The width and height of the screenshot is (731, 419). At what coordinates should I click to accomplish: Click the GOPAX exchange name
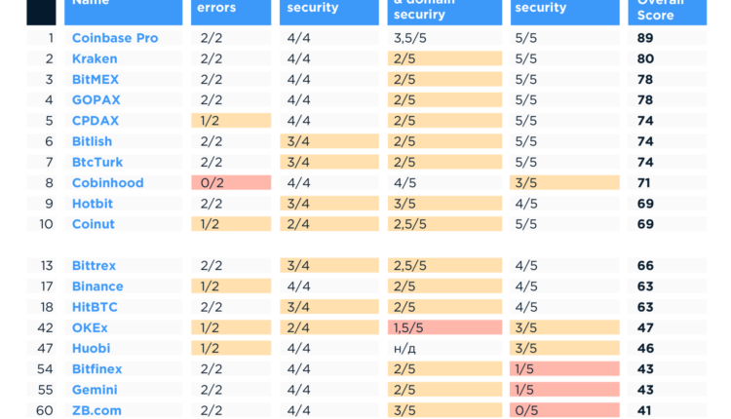click(96, 99)
